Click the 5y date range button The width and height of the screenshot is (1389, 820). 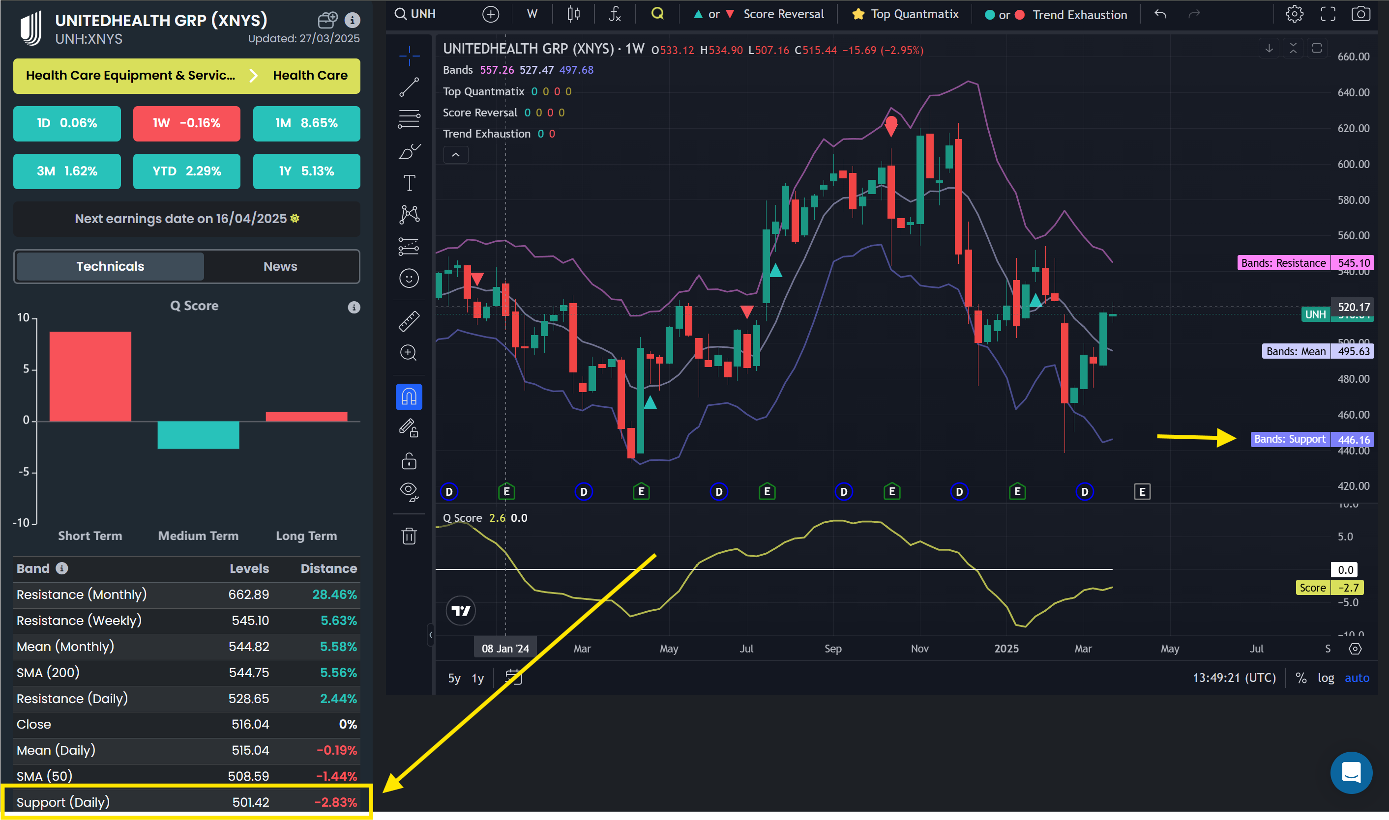pos(454,678)
